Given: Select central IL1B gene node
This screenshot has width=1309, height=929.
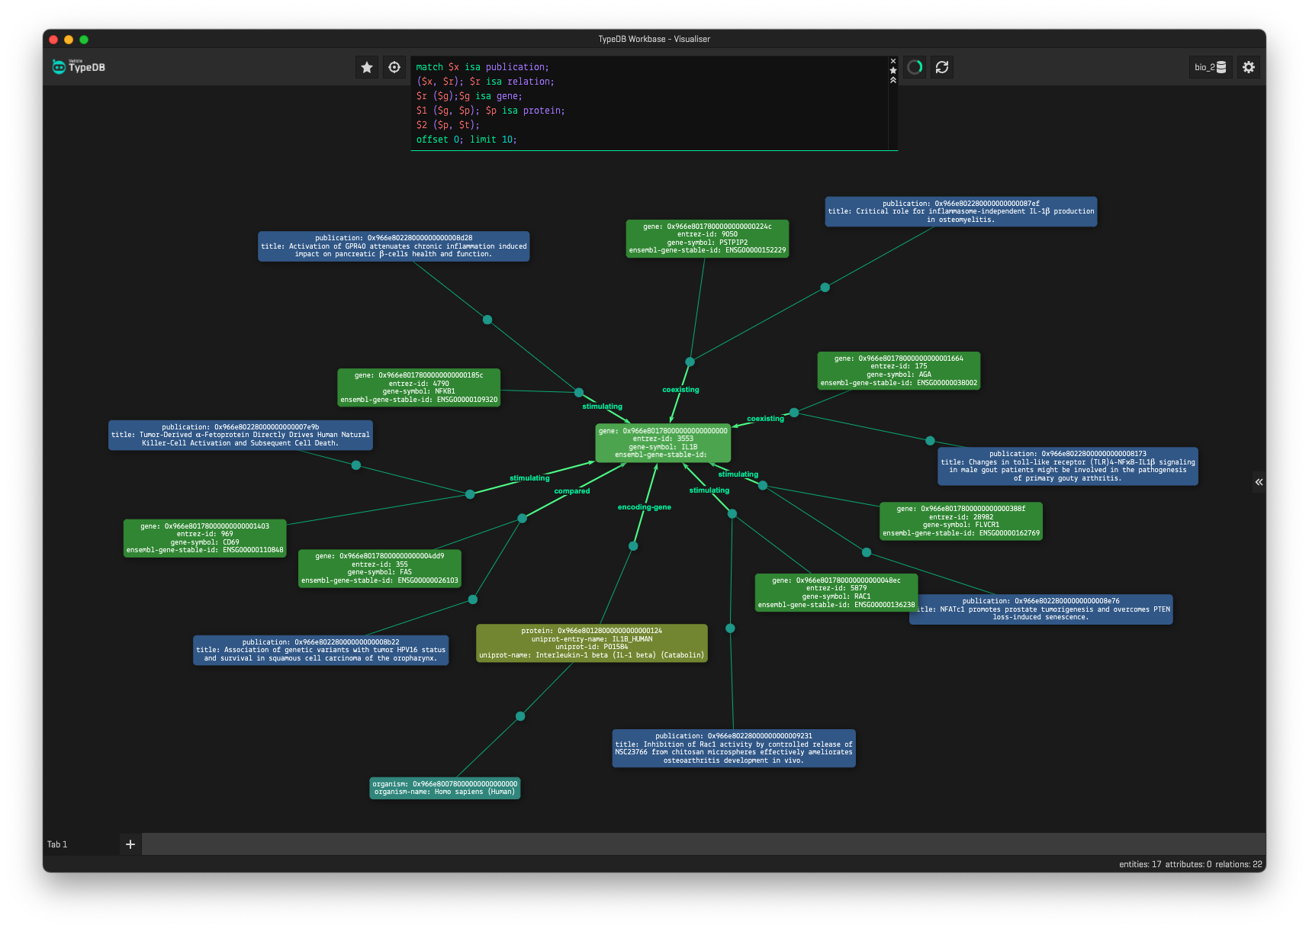Looking at the screenshot, I should point(663,443).
